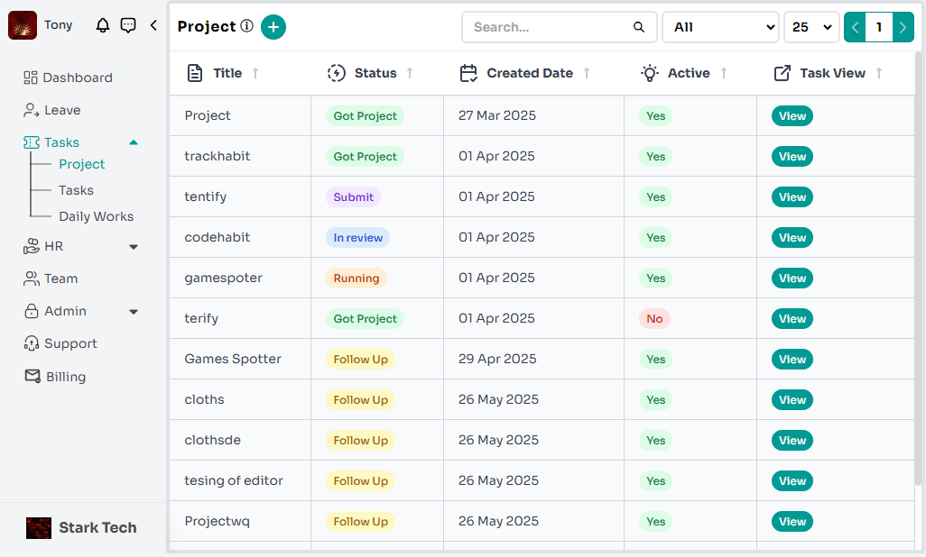Click the search magnifier icon

638,27
